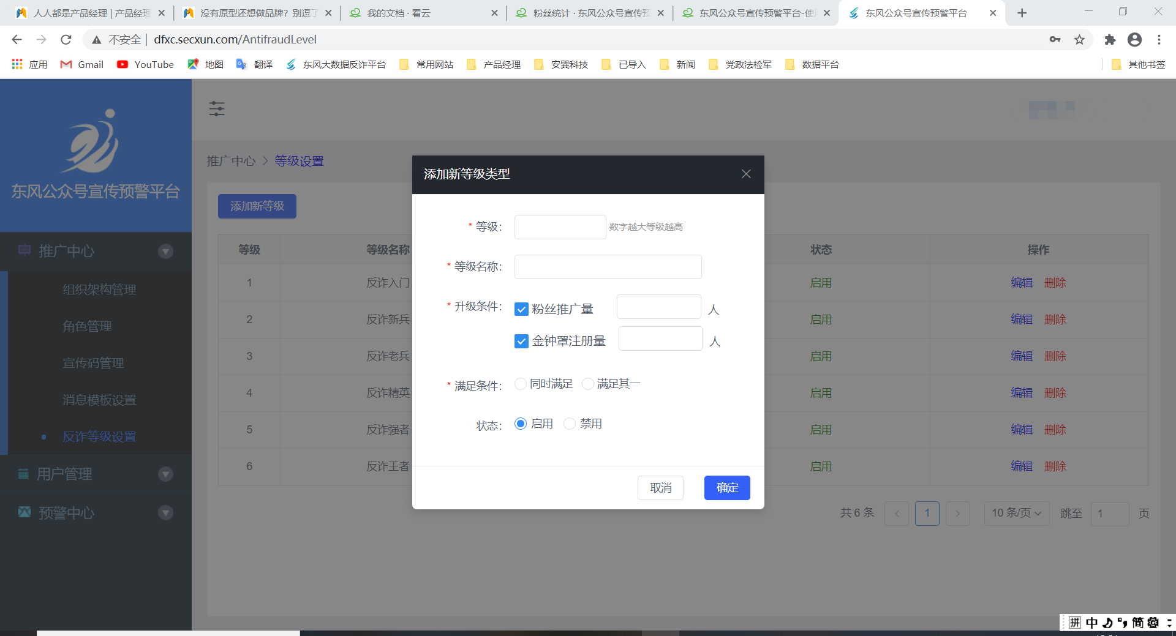Open 宣传码管理 in the sidebar
This screenshot has height=636, width=1176.
point(93,363)
